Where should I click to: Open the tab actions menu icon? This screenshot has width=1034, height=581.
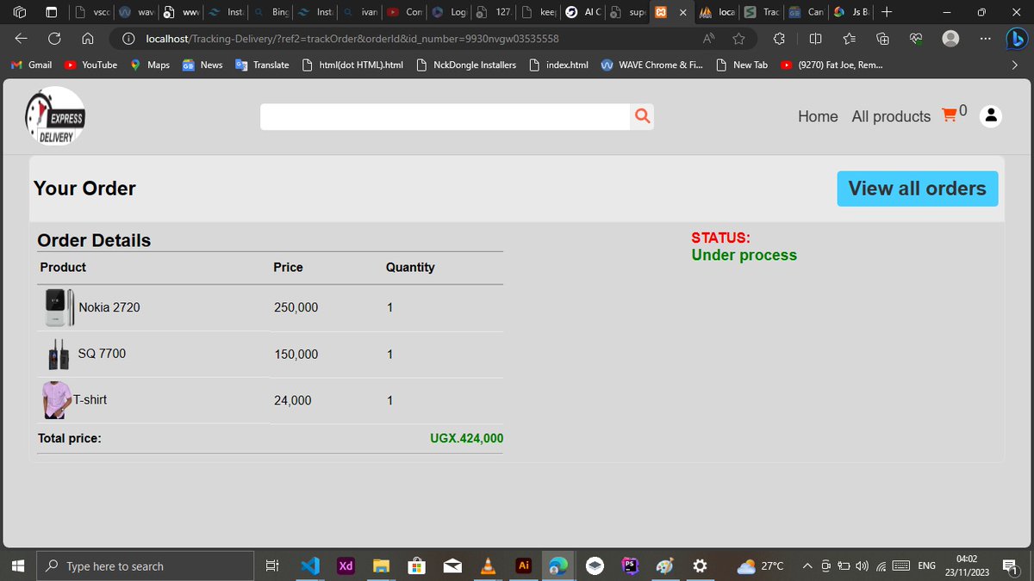(x=52, y=12)
